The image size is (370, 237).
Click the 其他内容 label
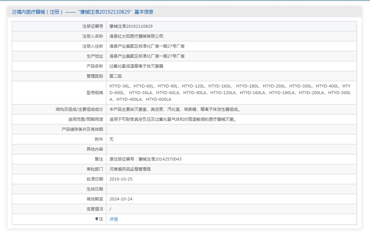tap(95, 149)
